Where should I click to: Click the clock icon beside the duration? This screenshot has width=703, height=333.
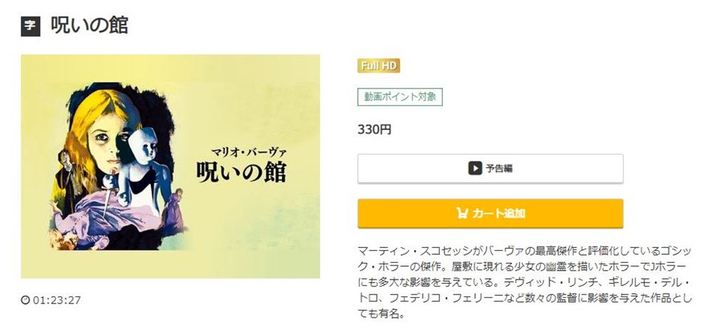[25, 300]
